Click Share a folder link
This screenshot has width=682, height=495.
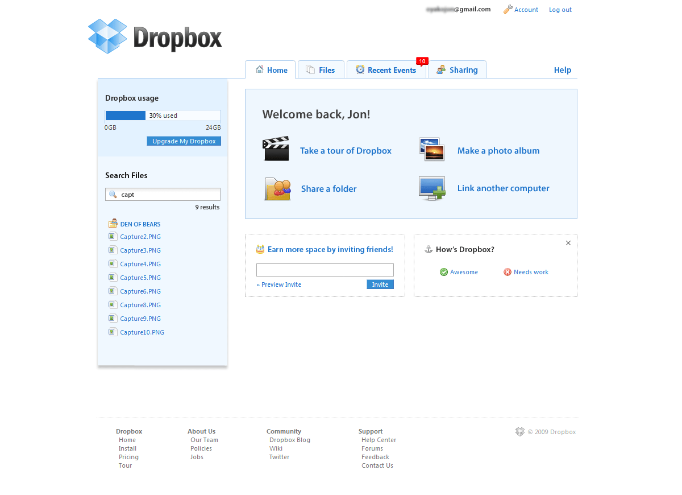pos(329,189)
